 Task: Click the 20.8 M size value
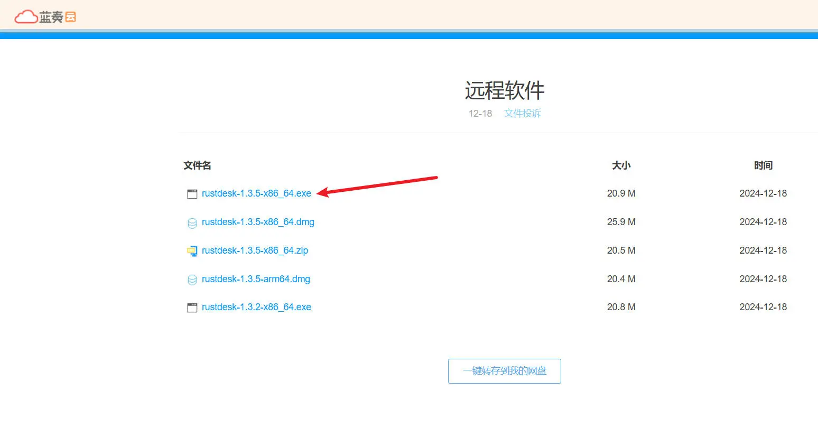point(621,307)
